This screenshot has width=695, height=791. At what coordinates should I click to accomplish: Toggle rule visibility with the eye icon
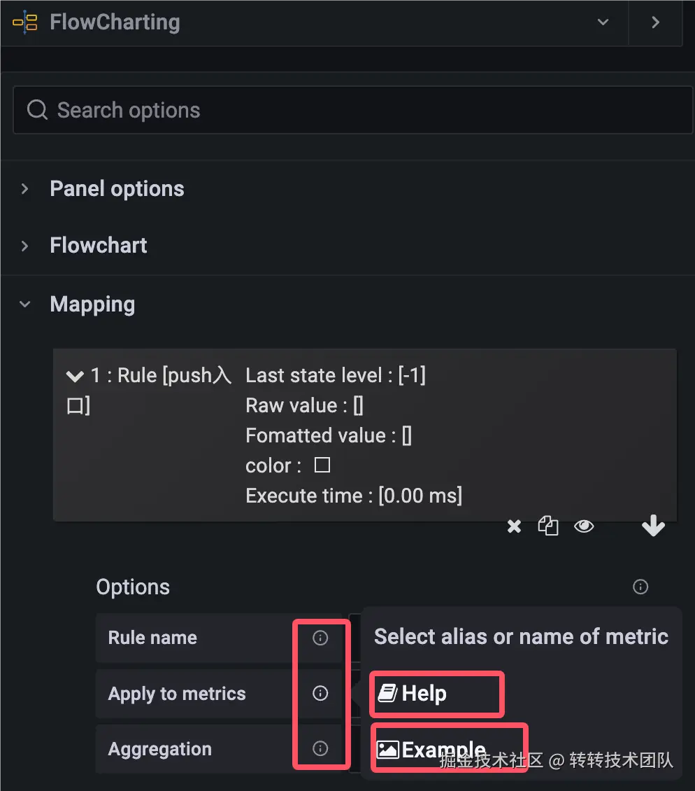584,526
